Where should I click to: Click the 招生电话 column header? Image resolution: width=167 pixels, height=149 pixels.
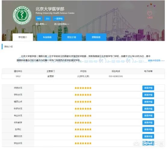(x=116, y=71)
